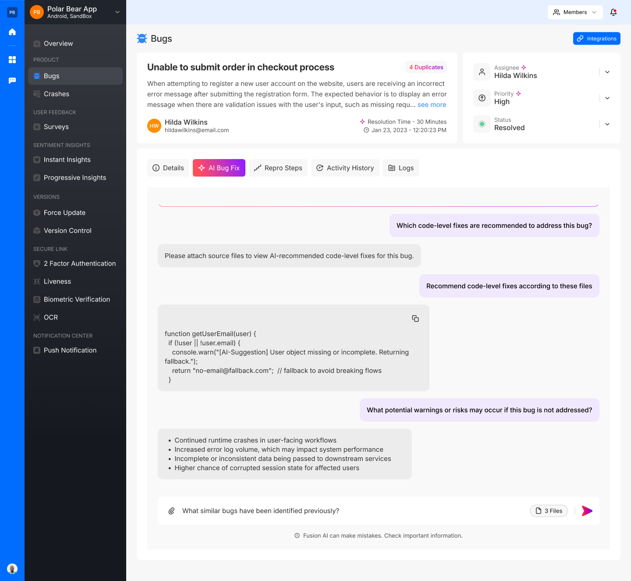The image size is (631, 581).
Task: Open the Status dropdown
Action: (x=607, y=124)
